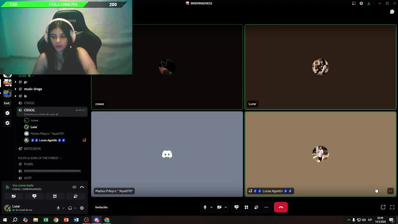Focus the Matías Piñeyro video tile
398x224 pixels.
(x=167, y=154)
